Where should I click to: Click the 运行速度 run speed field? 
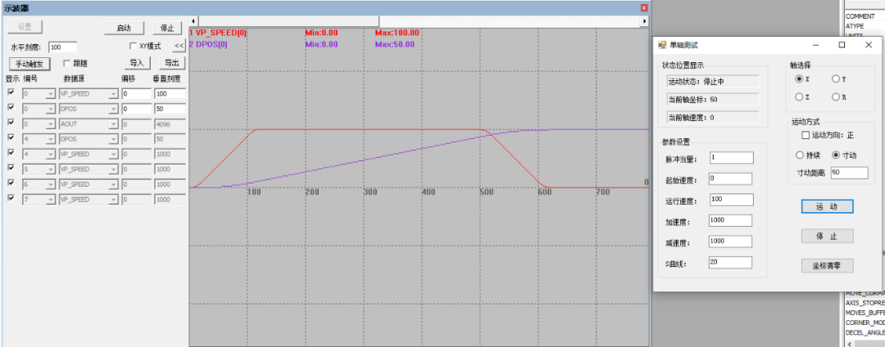coord(731,200)
